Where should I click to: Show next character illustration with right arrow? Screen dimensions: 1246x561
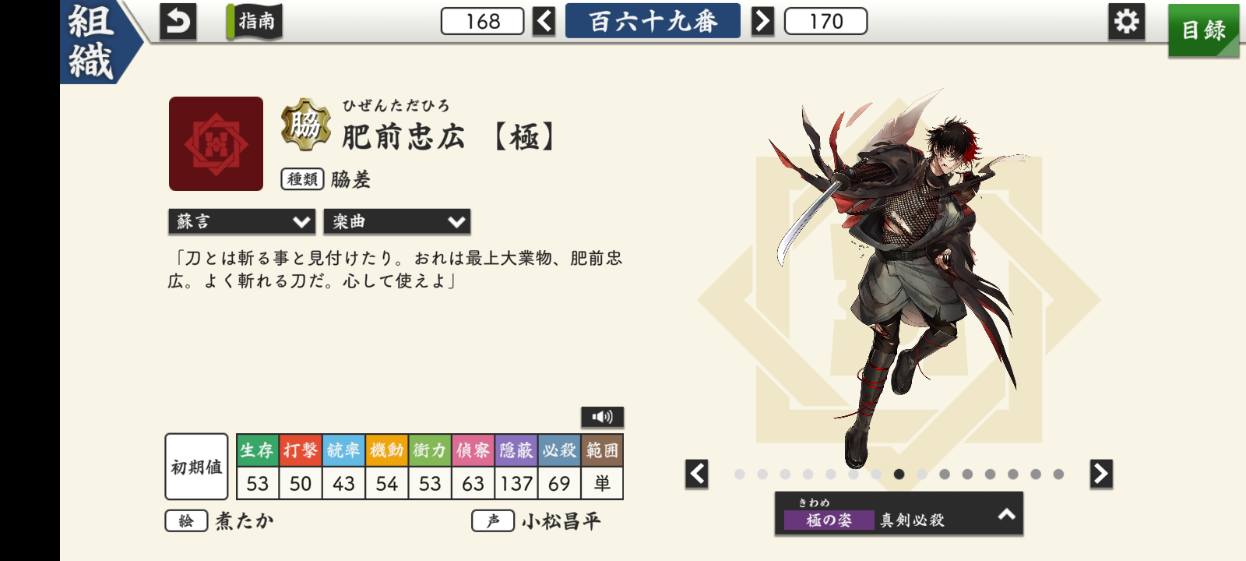click(x=1101, y=474)
